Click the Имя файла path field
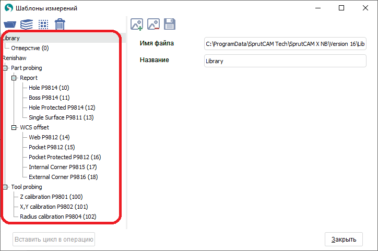378x251 pixels. click(x=285, y=43)
